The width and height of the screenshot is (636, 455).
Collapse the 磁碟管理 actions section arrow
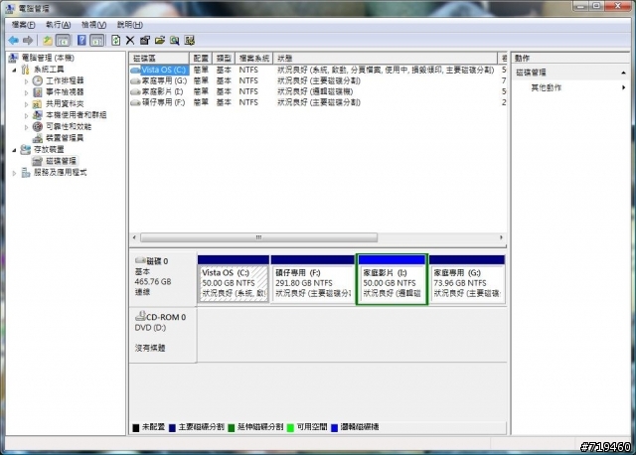(x=623, y=73)
